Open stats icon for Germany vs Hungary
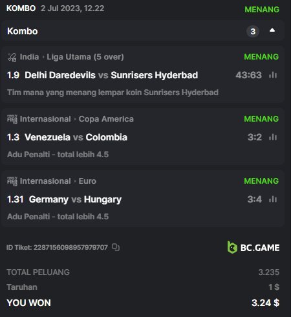Viewport: 291px width, 317px height. 273,199
